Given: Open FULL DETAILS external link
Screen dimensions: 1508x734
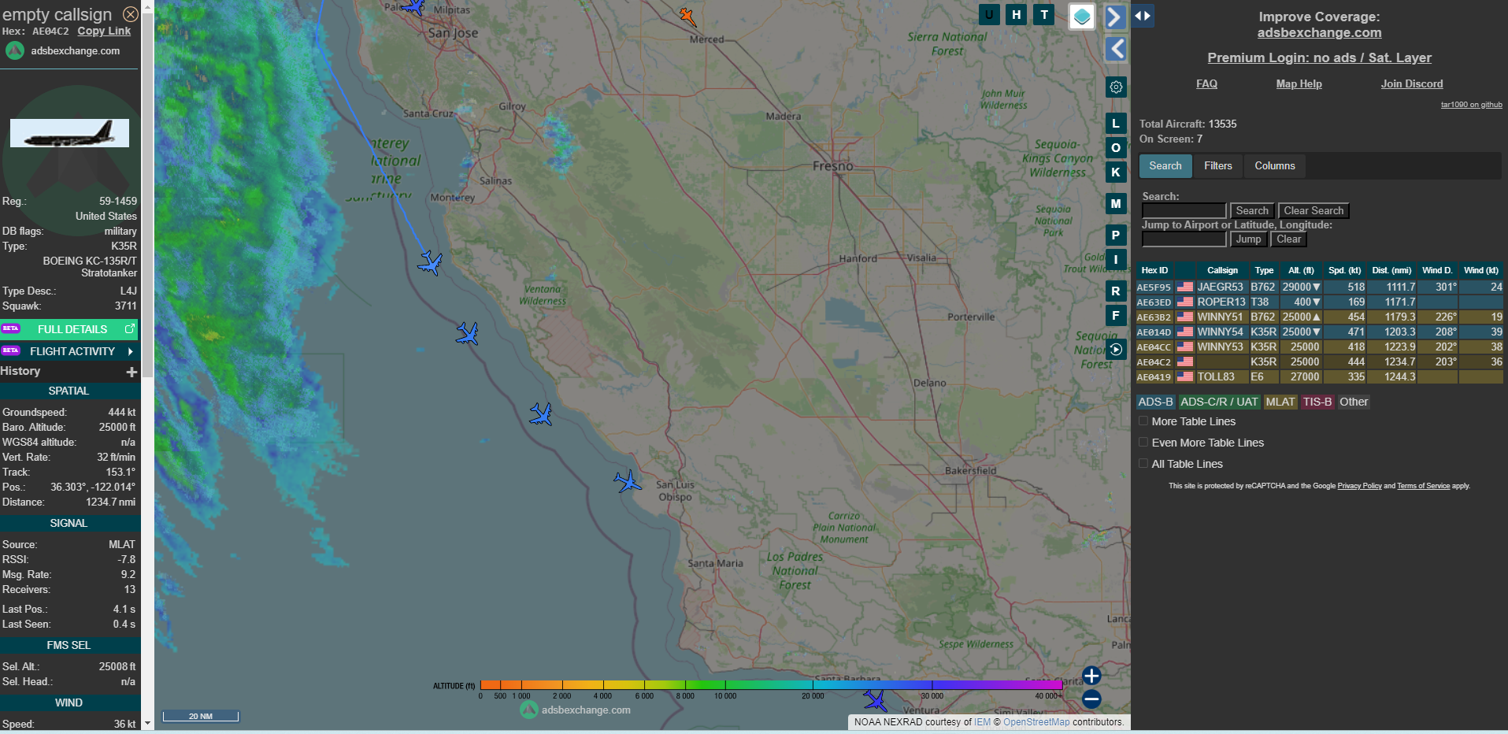Looking at the screenshot, I should click(x=69, y=329).
